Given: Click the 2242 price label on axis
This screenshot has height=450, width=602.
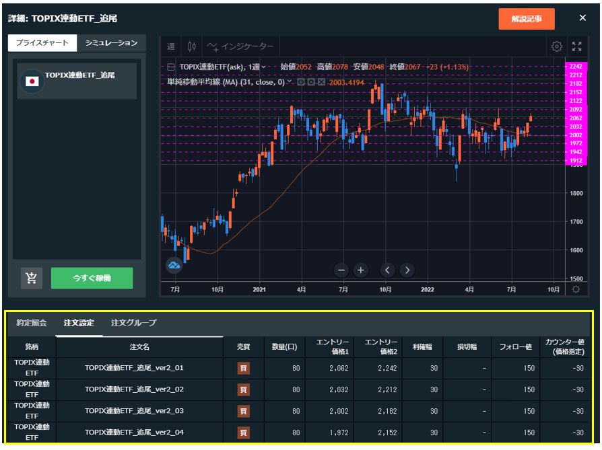Looking at the screenshot, I should coord(576,67).
